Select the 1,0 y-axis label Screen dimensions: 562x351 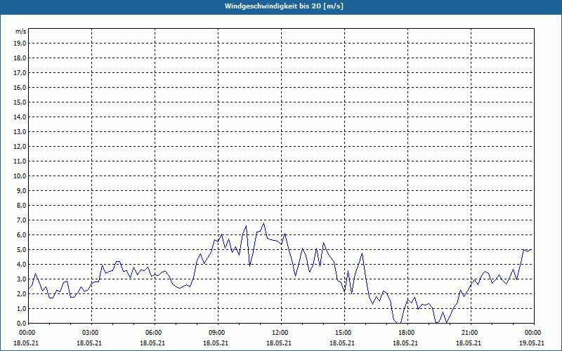tap(22, 309)
